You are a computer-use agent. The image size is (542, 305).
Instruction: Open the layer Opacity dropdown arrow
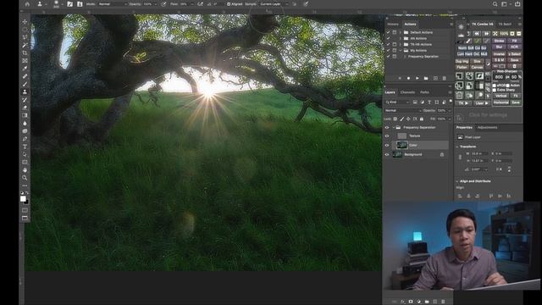point(450,111)
